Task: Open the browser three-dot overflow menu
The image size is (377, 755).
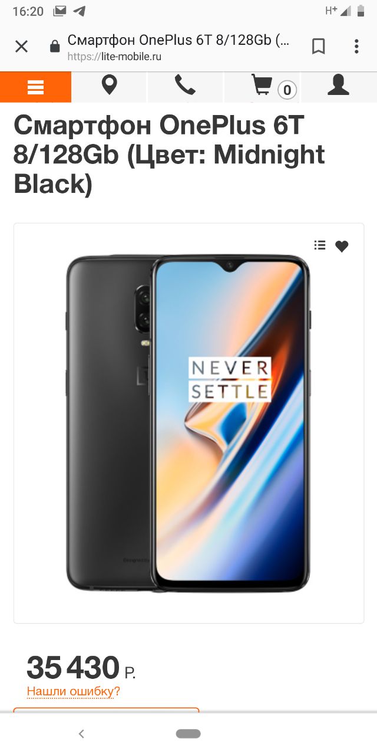Action: [356, 46]
